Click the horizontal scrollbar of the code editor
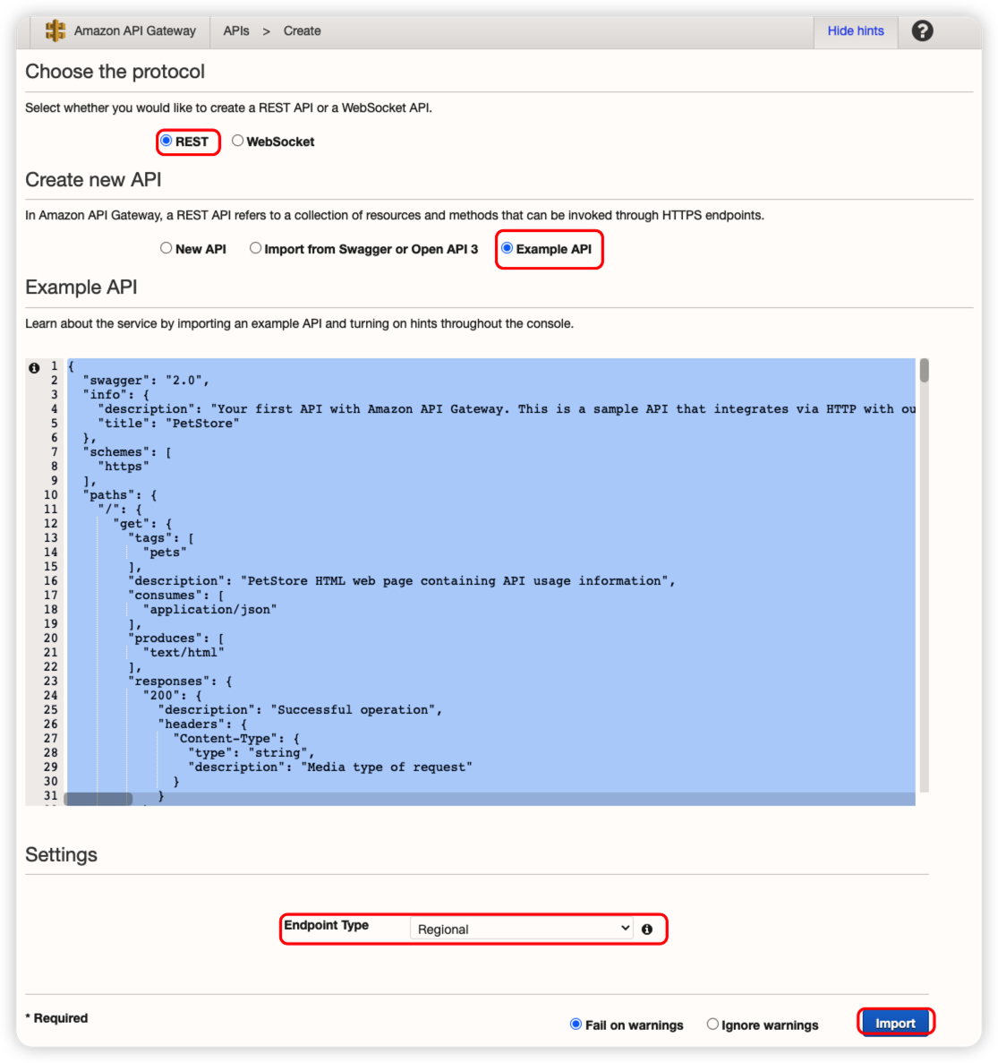Screen dimensions: 998x1063 [x=98, y=799]
